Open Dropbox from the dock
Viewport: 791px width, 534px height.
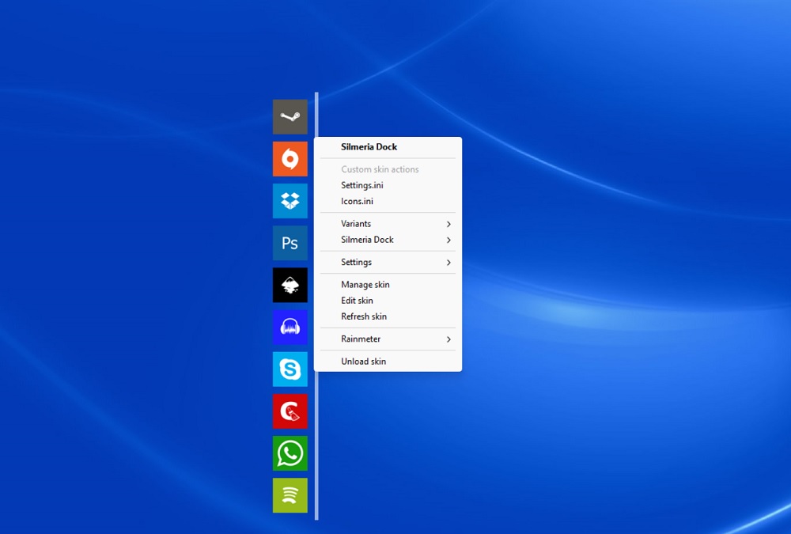coord(290,200)
